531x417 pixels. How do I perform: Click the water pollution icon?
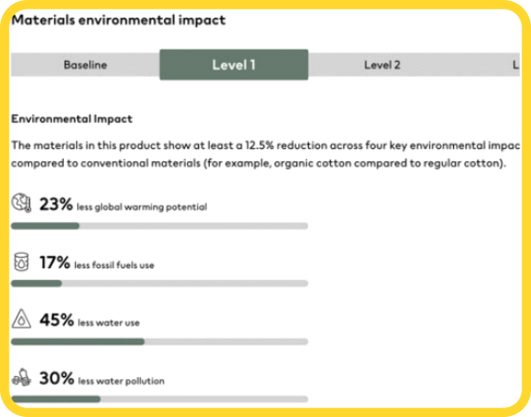[21, 378]
